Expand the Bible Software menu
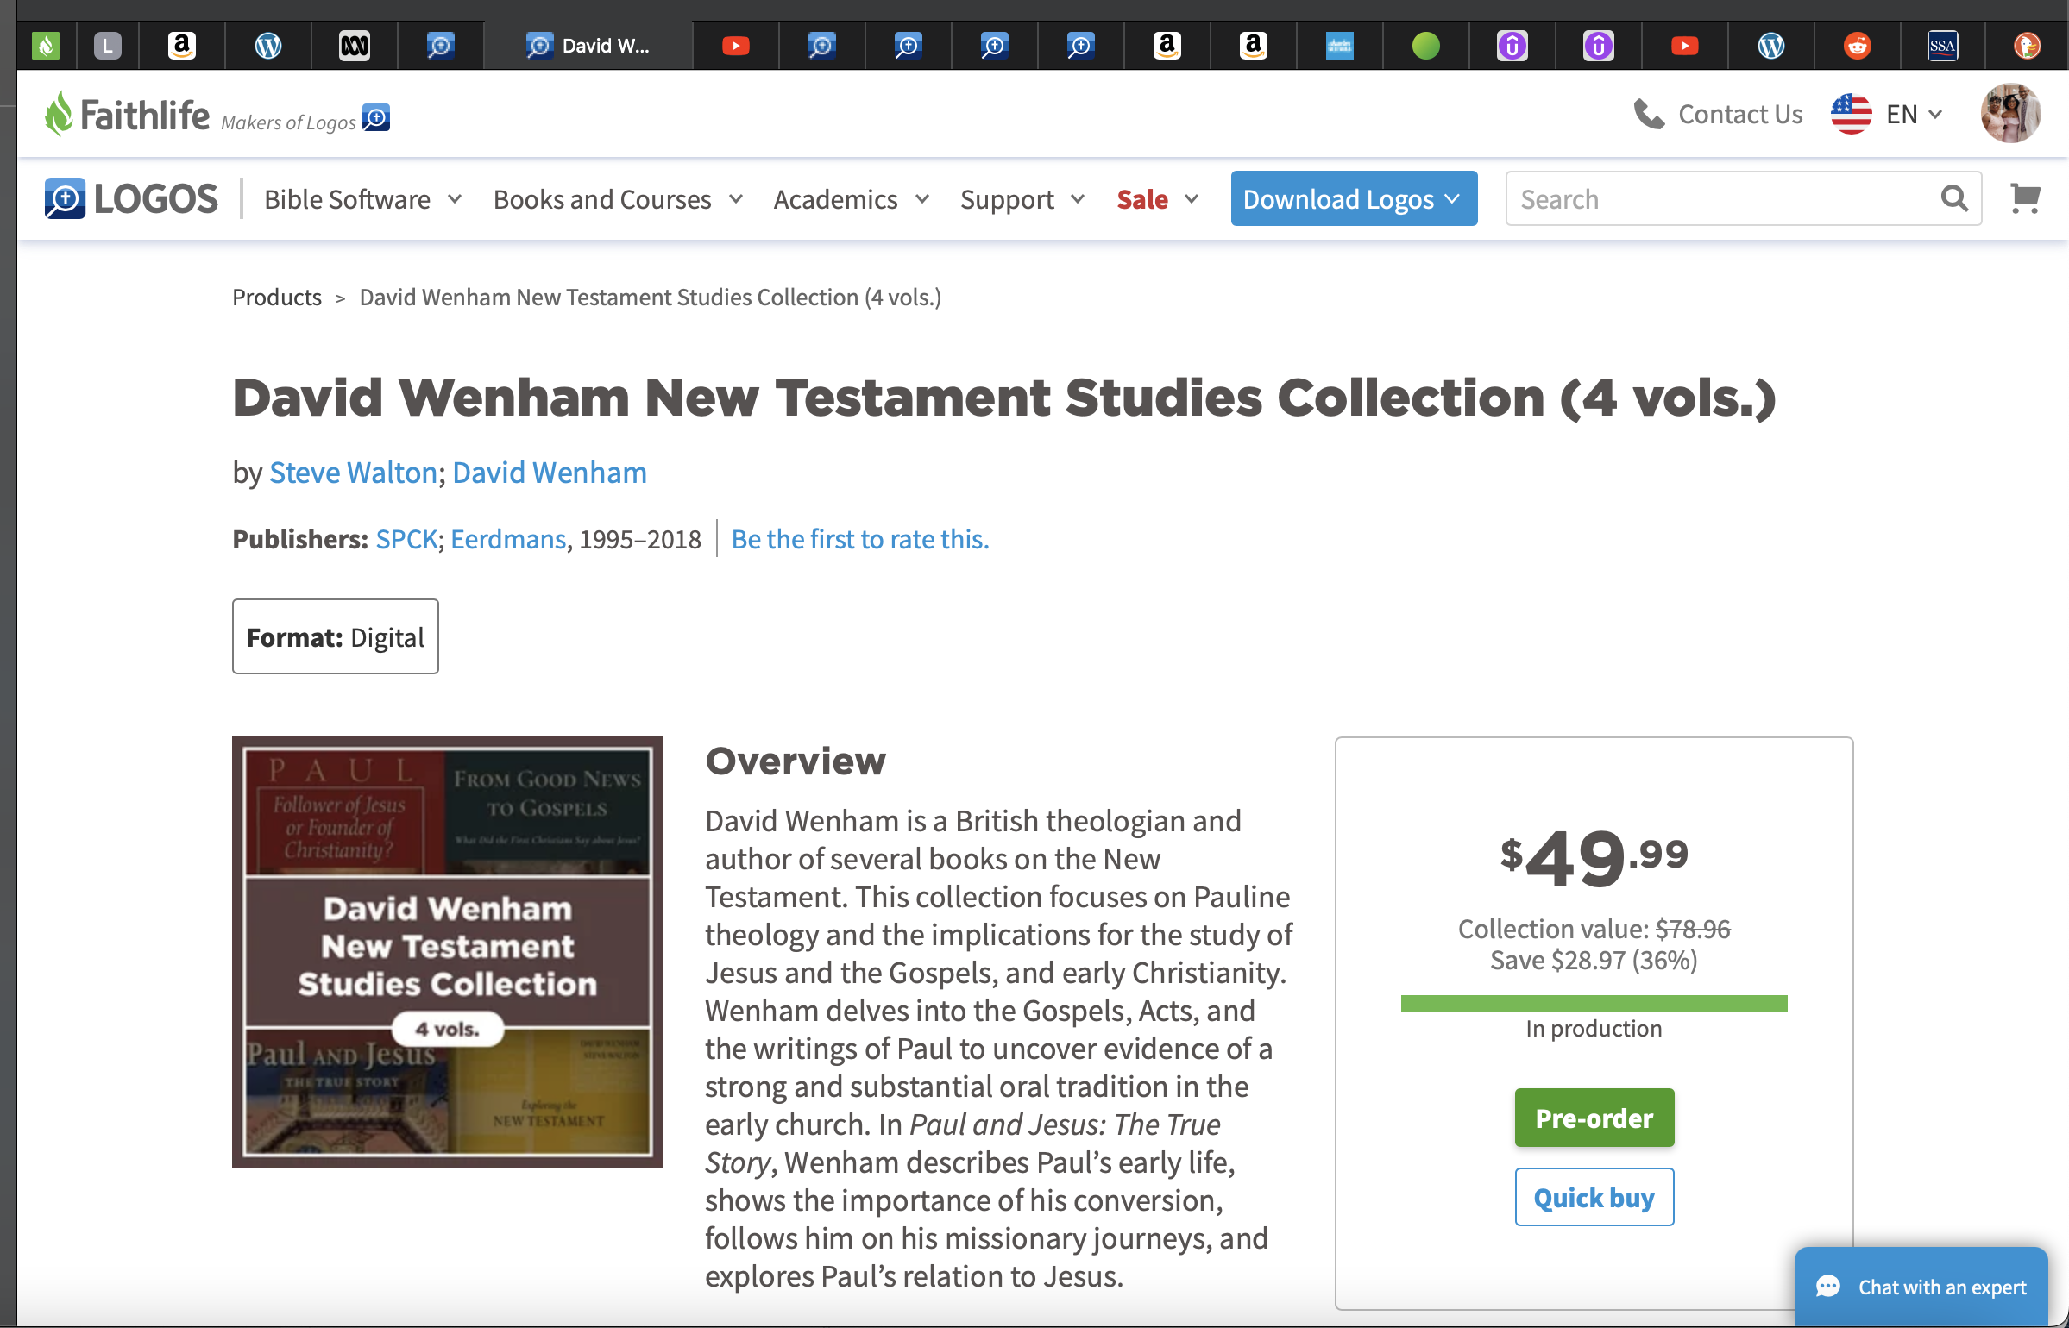 point(362,199)
